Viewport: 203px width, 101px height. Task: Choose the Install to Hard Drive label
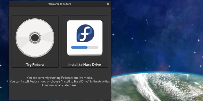point(84,65)
